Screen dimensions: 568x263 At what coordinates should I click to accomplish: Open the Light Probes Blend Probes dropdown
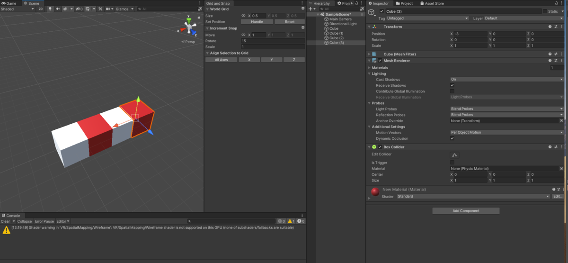pos(506,109)
